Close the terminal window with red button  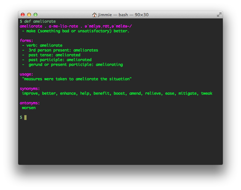[23, 15]
